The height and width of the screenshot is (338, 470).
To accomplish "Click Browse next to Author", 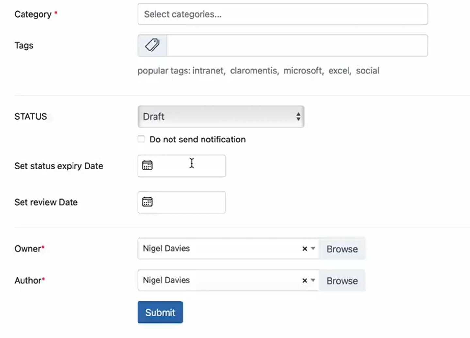I will pyautogui.click(x=342, y=281).
